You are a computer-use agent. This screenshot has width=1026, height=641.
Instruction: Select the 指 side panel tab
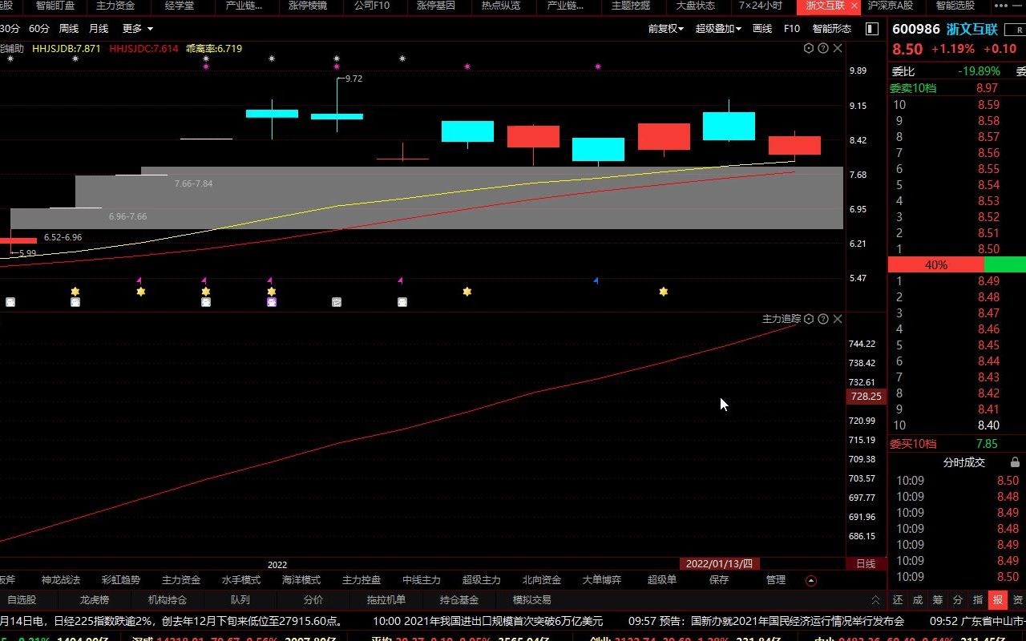pos(978,599)
